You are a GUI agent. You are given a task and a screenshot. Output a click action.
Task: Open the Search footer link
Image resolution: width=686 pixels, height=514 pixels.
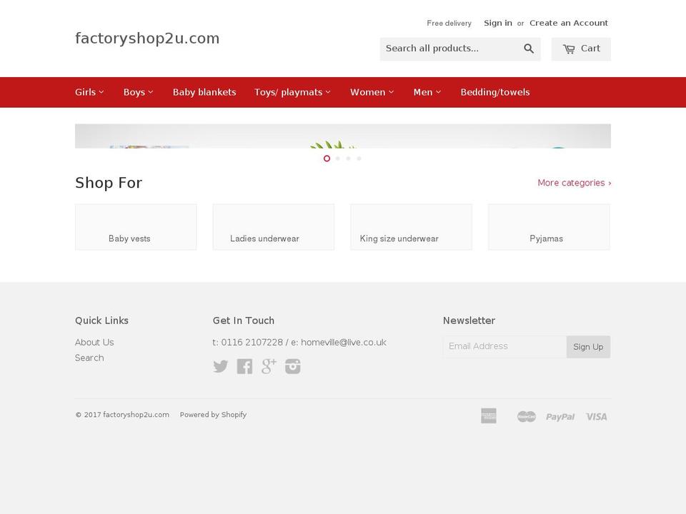coord(89,358)
